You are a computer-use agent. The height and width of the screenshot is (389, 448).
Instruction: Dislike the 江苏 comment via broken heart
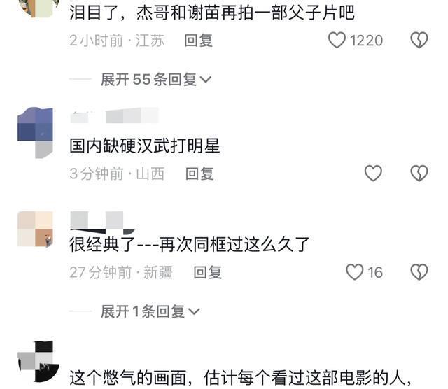(419, 40)
